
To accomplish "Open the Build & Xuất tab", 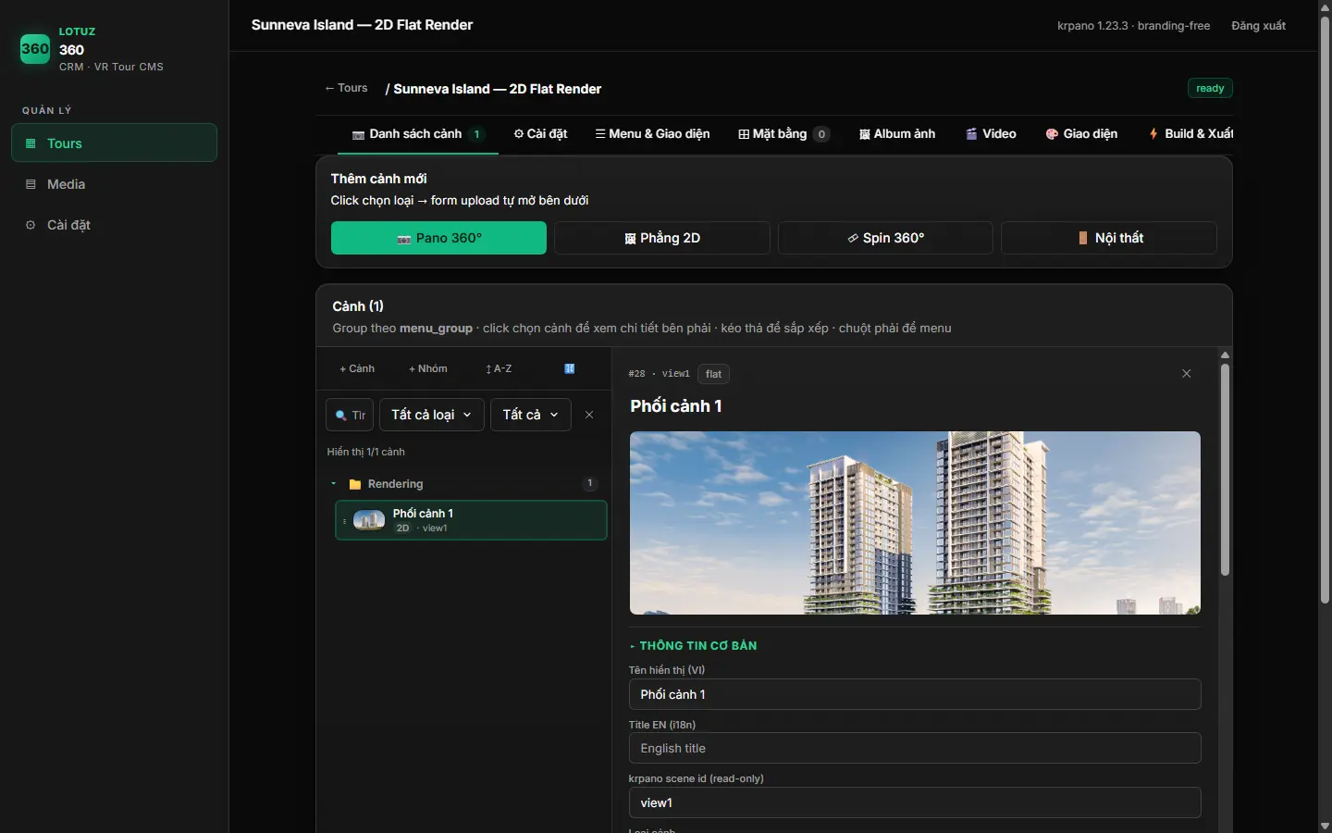I will click(1190, 134).
